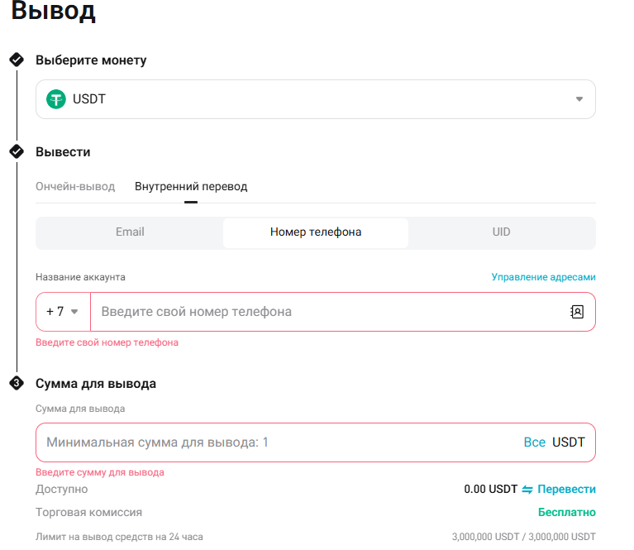Open the Управление адресами link
This screenshot has width=634, height=550.
tap(543, 277)
